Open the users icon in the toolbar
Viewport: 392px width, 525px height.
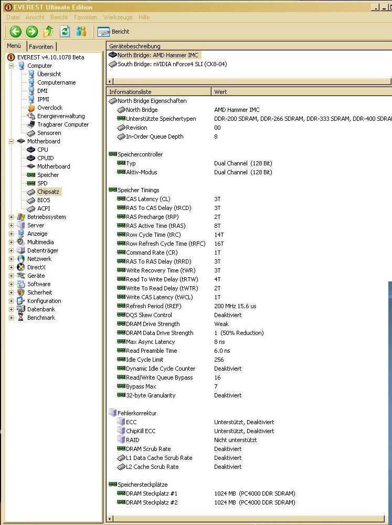(x=81, y=31)
